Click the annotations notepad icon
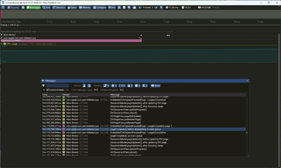This screenshot has height=168, width=281. coord(124,8)
